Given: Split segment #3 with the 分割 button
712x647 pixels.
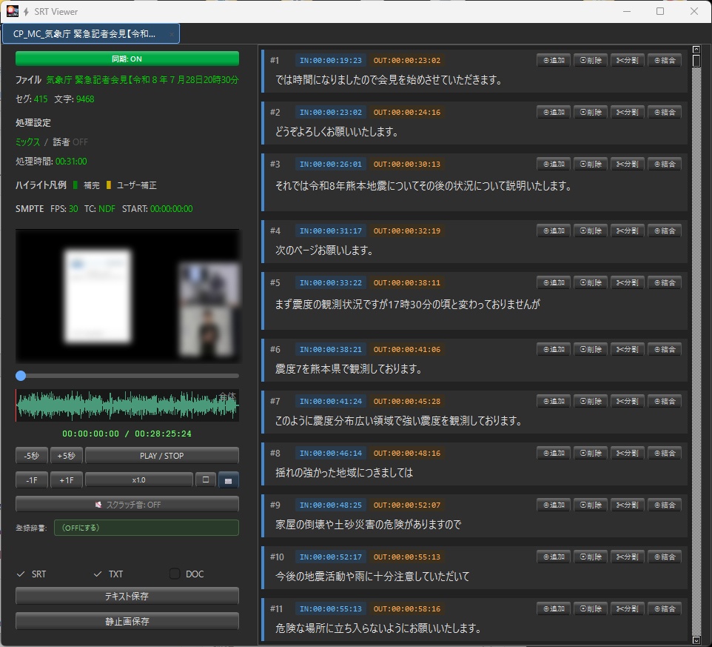Looking at the screenshot, I should point(627,164).
